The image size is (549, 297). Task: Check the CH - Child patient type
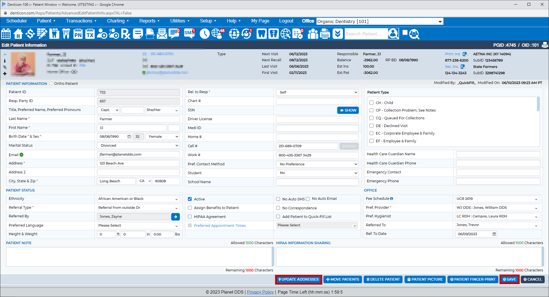[371, 103]
